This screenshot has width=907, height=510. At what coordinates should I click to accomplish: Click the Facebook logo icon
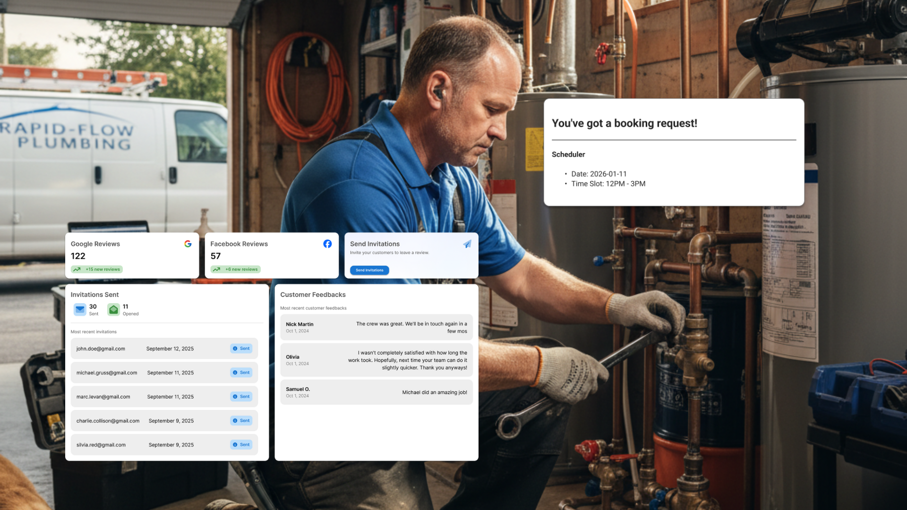(327, 244)
